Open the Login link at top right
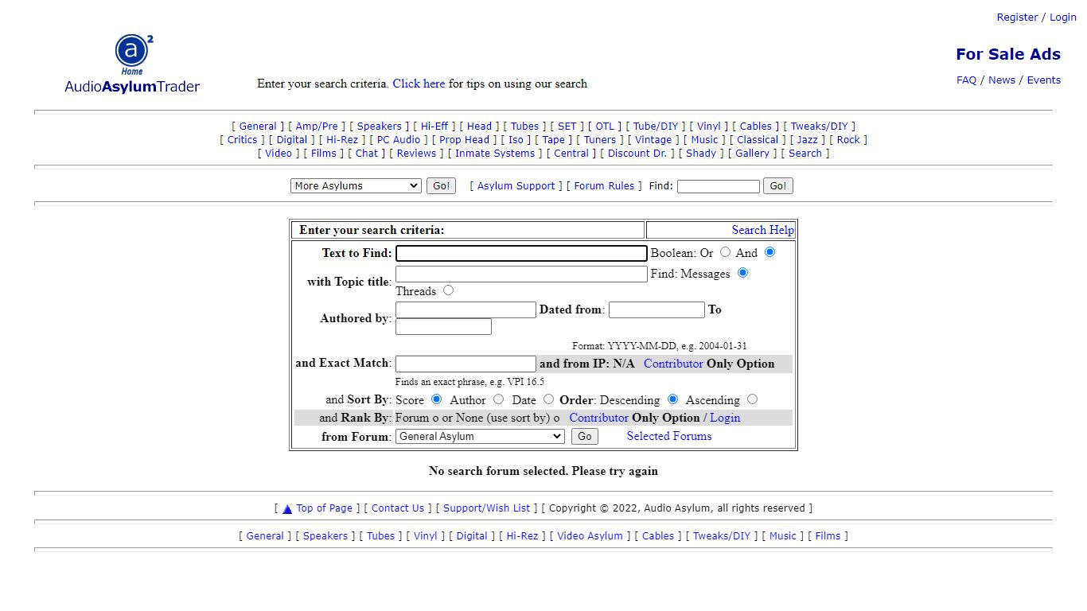Image resolution: width=1087 pixels, height=611 pixels. point(1062,17)
